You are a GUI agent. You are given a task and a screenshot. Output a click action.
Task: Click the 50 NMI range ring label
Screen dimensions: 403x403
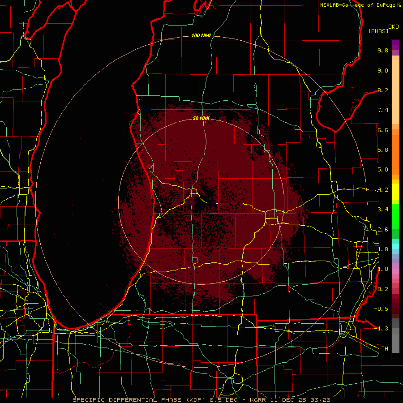point(201,118)
